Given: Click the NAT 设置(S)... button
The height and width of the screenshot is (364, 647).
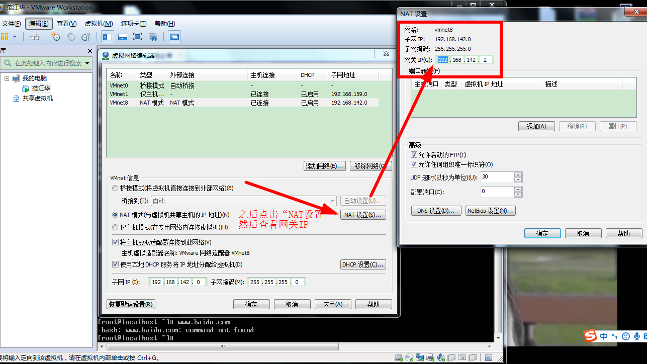Looking at the screenshot, I should 363,215.
